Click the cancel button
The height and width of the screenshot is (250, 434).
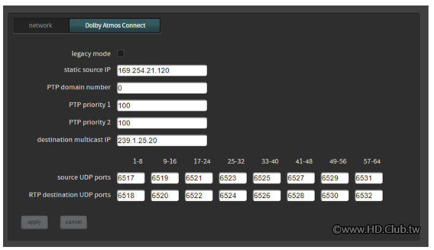coord(73,222)
